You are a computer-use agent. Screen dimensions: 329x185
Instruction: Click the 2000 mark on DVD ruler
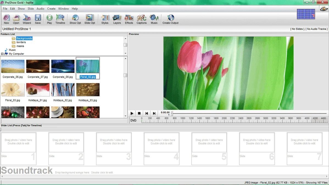(224, 118)
